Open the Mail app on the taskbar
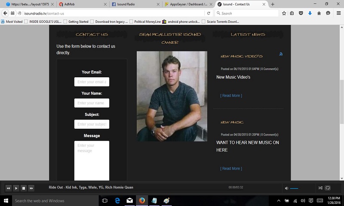Image resolution: width=344 pixels, height=206 pixels. click(130, 201)
